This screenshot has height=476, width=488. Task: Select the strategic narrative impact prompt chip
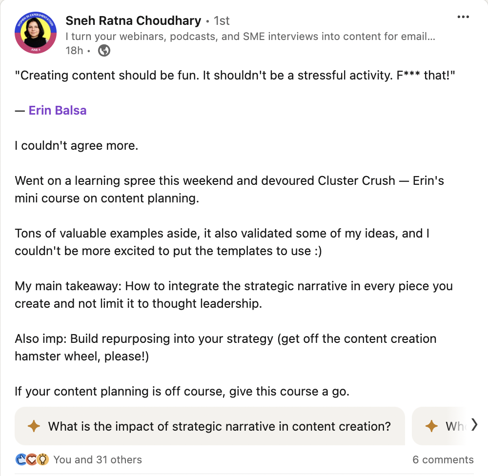pos(219,426)
